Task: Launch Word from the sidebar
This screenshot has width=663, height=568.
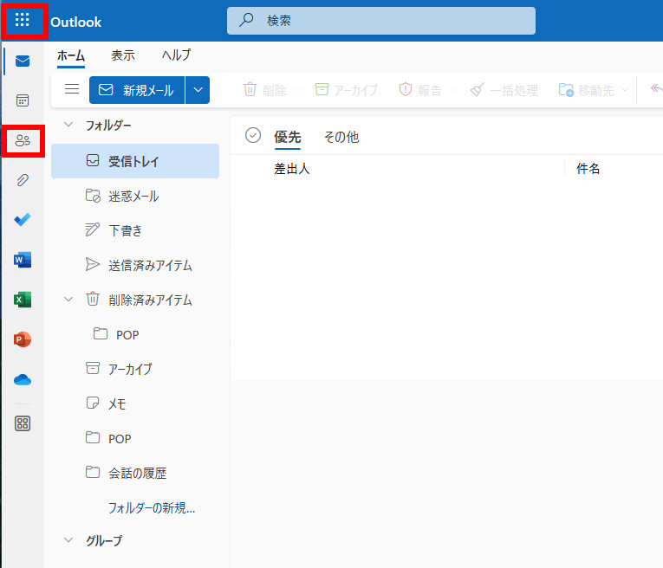Action: tap(23, 260)
